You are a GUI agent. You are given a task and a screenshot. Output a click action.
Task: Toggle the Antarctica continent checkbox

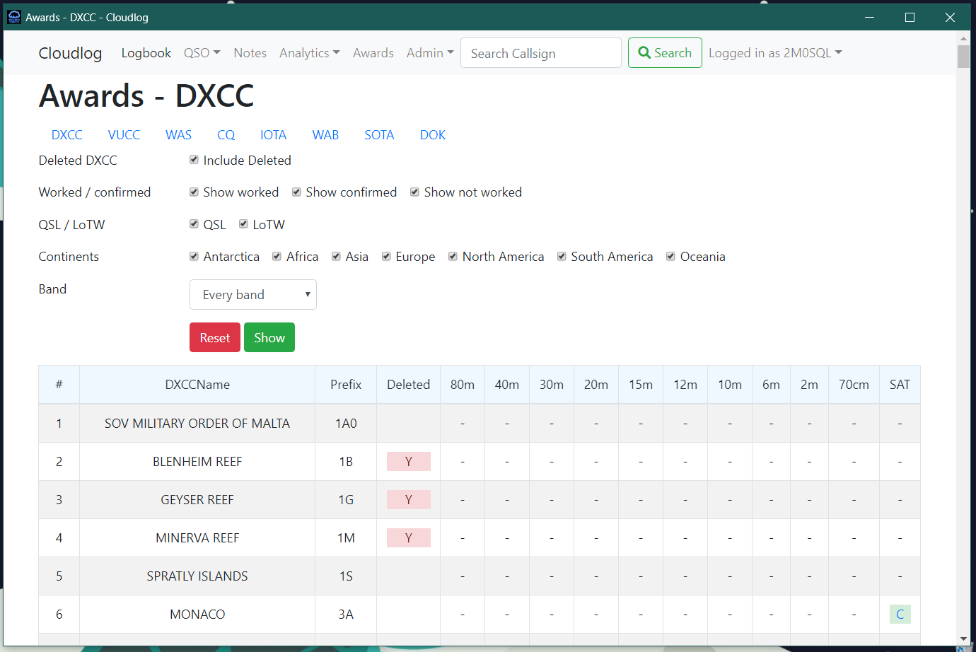(x=194, y=256)
